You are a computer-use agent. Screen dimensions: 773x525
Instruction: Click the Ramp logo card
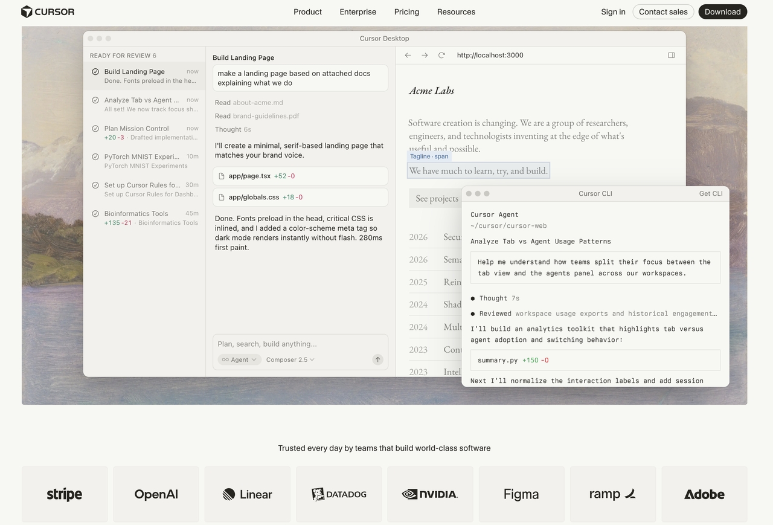coord(613,494)
